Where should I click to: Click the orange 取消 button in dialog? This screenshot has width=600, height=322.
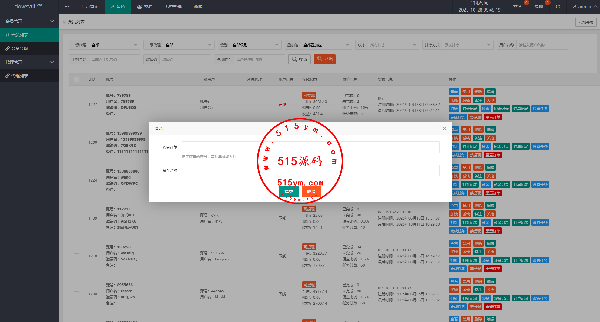click(x=311, y=192)
